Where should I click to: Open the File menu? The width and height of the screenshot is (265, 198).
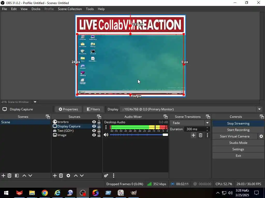(4, 9)
